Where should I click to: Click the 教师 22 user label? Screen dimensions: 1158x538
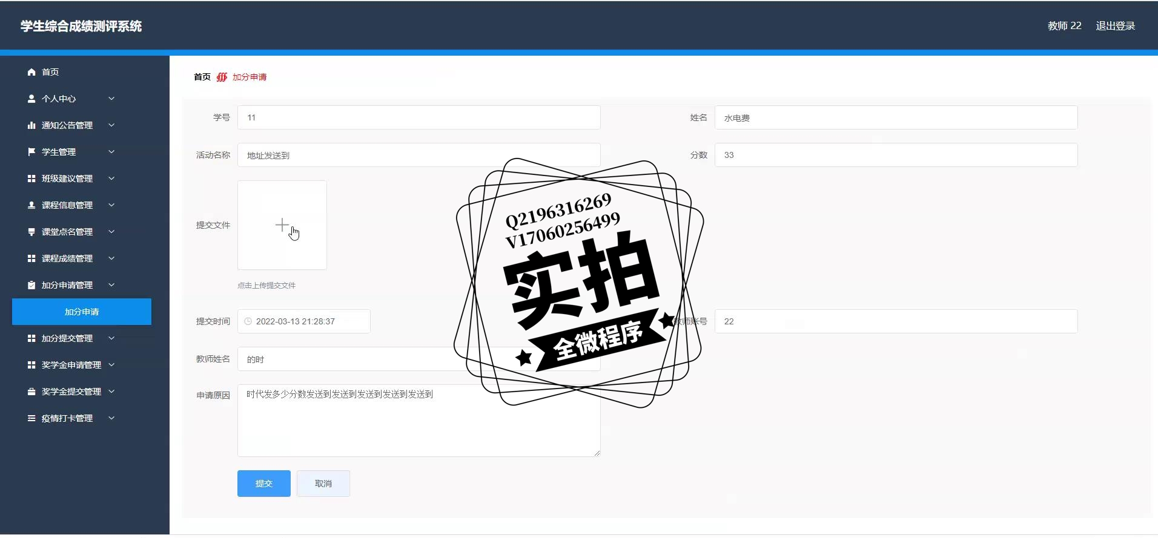pos(1064,25)
